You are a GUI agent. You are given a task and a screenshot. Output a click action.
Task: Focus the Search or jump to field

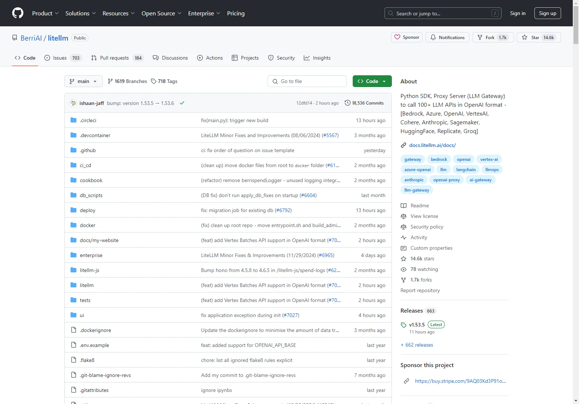point(443,13)
